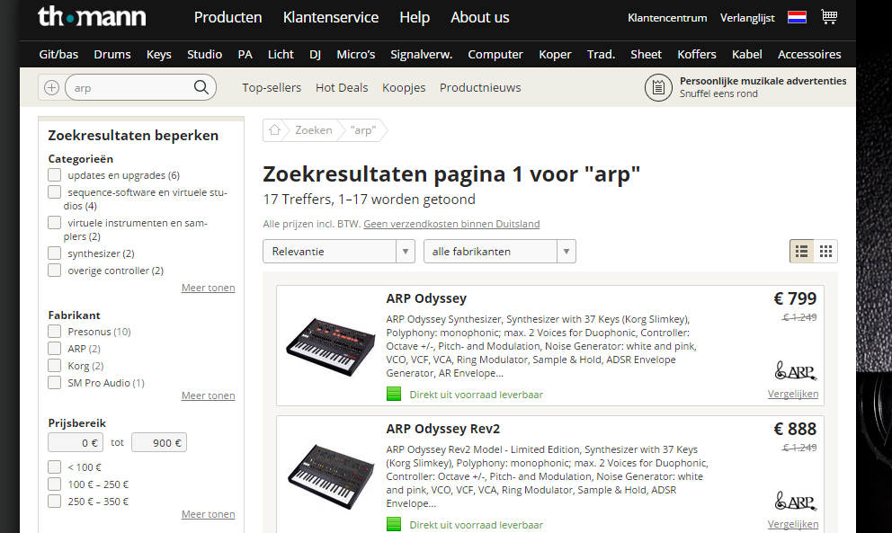
Task: Open the Producten menu
Action: point(228,18)
